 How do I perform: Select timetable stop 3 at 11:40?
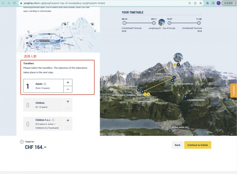coord(199,23)
